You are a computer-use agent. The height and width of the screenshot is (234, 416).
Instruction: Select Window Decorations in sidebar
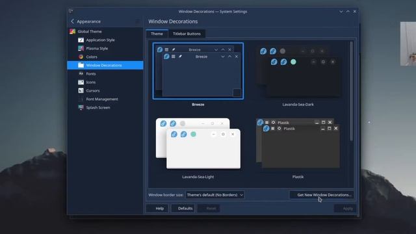(x=105, y=65)
